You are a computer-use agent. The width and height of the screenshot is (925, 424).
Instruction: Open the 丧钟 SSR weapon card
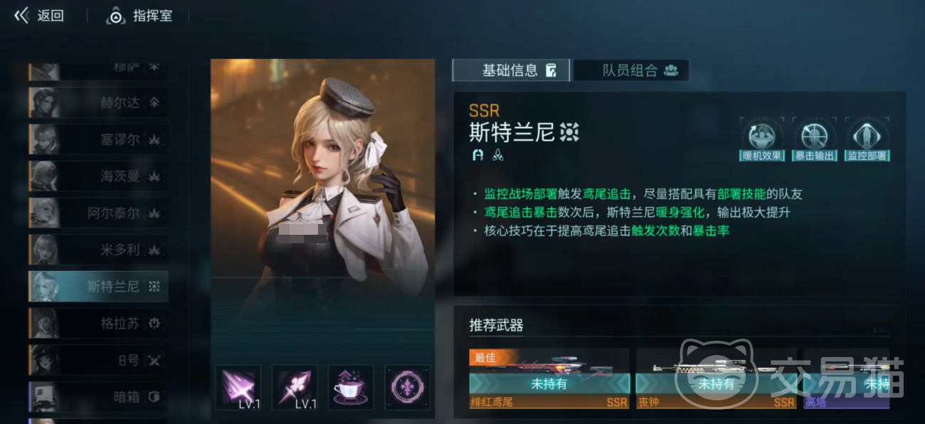pos(716,378)
